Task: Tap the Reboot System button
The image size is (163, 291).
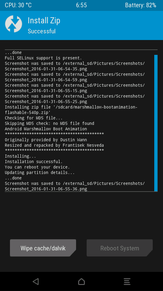Action: coord(120,248)
